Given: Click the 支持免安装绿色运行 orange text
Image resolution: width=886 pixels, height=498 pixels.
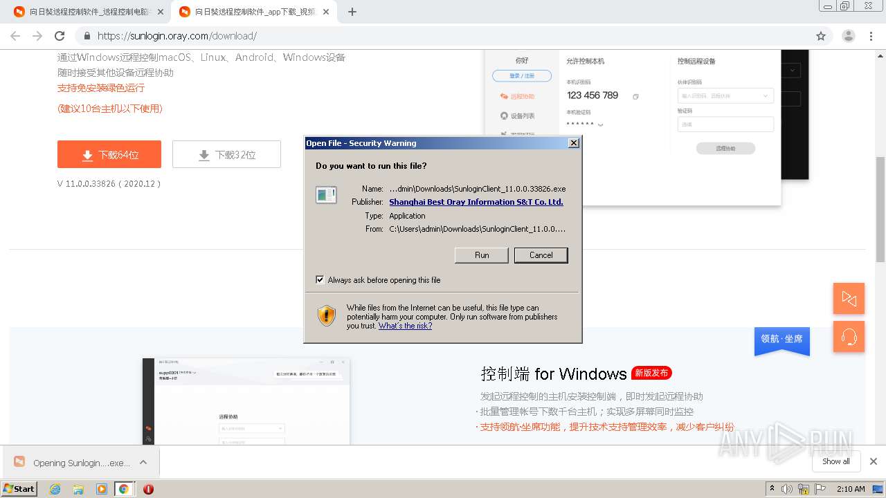Looking at the screenshot, I should [101, 88].
